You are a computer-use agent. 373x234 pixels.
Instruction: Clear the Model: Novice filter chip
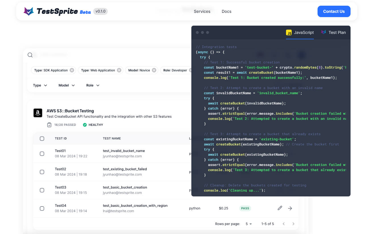[x=154, y=70]
